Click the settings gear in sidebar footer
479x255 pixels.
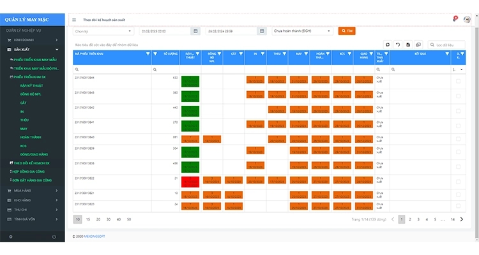tap(10, 237)
